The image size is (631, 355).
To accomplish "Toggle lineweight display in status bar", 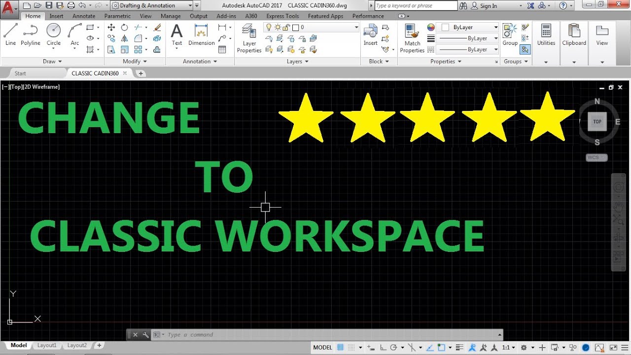I will tap(459, 347).
